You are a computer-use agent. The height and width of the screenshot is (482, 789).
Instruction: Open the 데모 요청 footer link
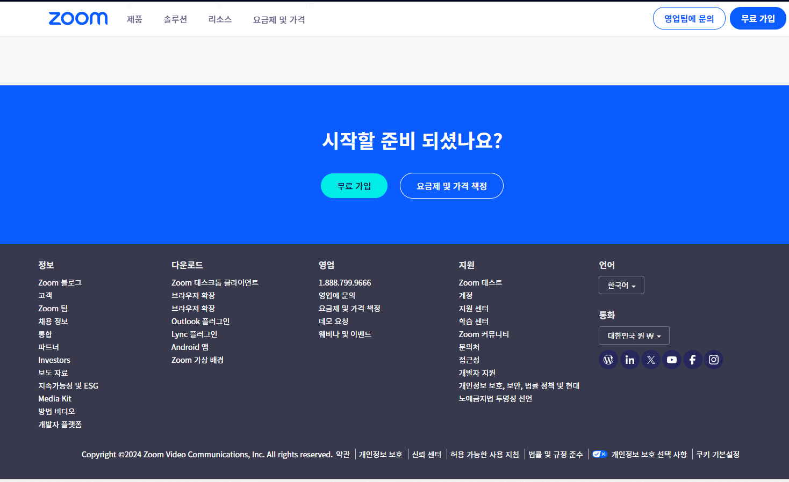[x=333, y=321]
